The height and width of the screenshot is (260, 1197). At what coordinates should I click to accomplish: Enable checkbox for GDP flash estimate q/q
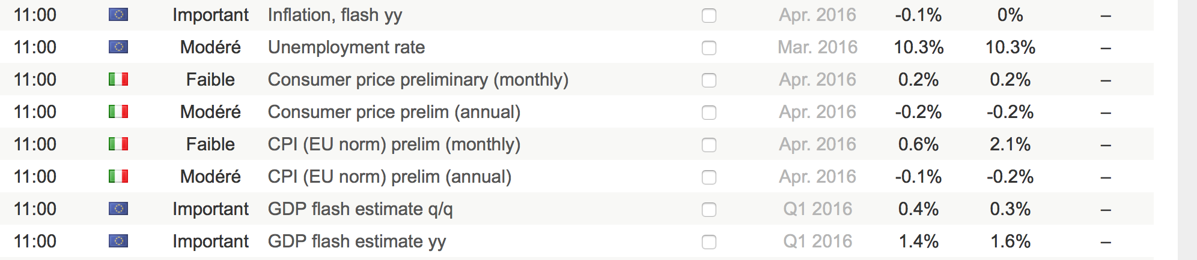(709, 210)
